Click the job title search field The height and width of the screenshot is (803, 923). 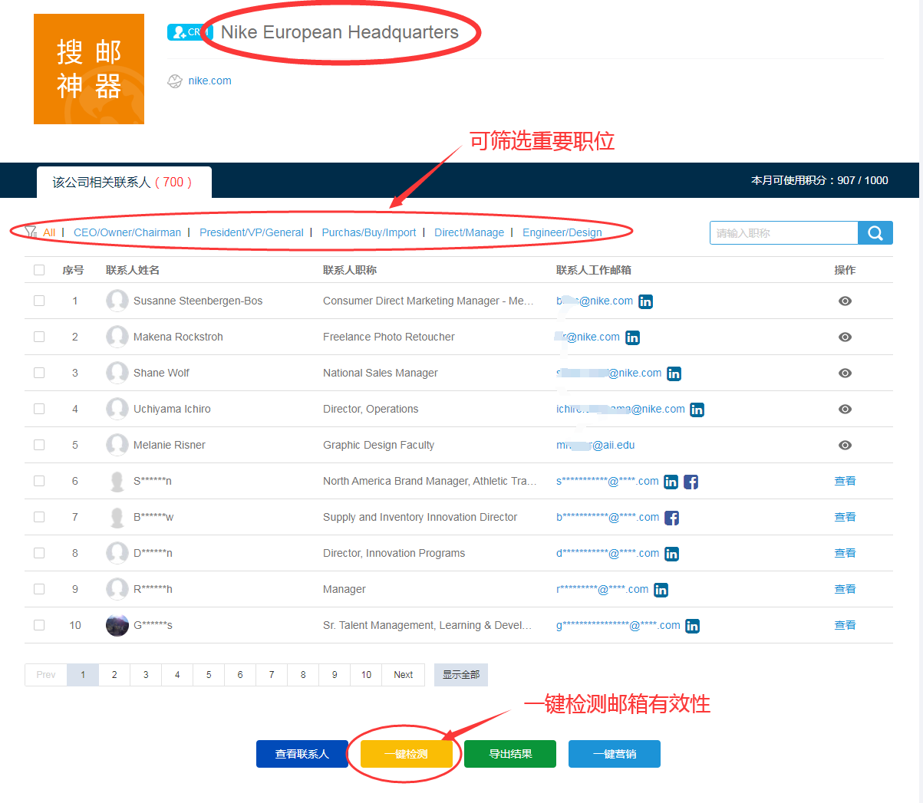pos(784,233)
